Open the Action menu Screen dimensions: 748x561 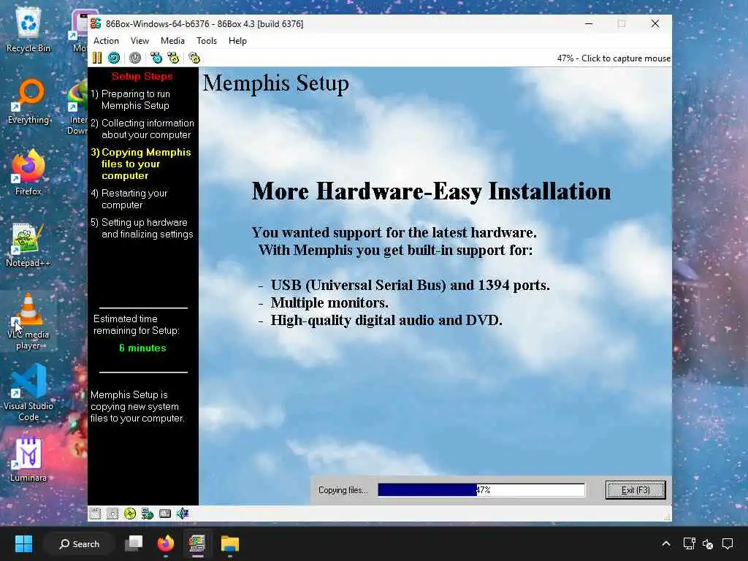(x=106, y=41)
